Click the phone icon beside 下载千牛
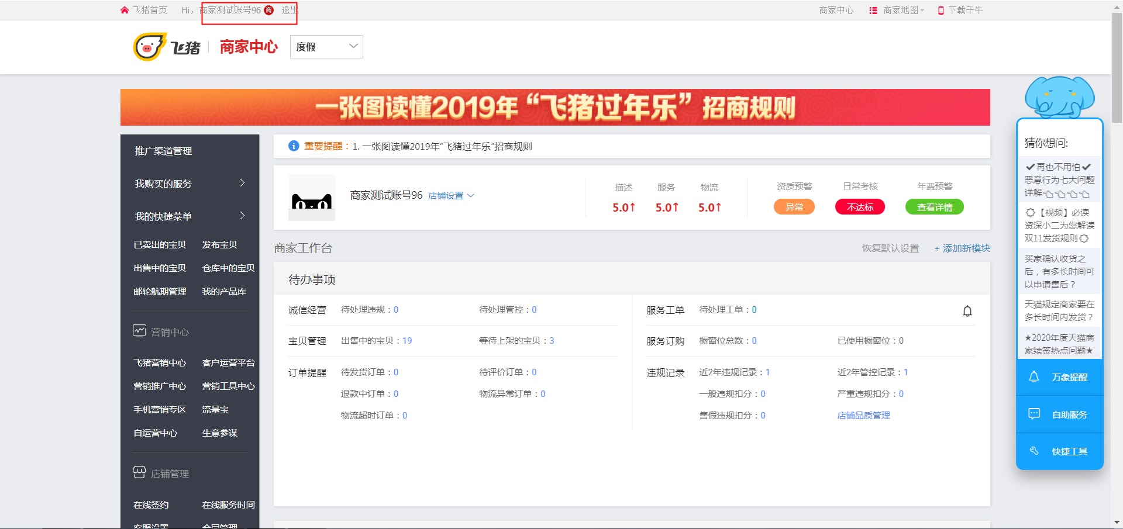 (941, 10)
